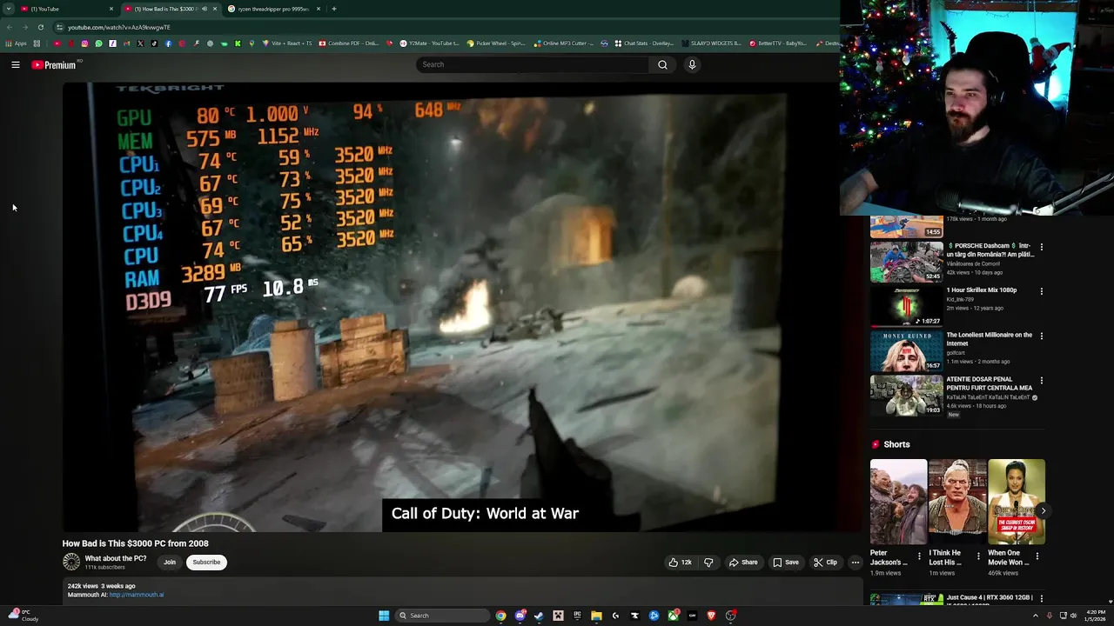Open Chrome from the taskbar
Image resolution: width=1114 pixels, height=626 pixels.
tap(500, 616)
